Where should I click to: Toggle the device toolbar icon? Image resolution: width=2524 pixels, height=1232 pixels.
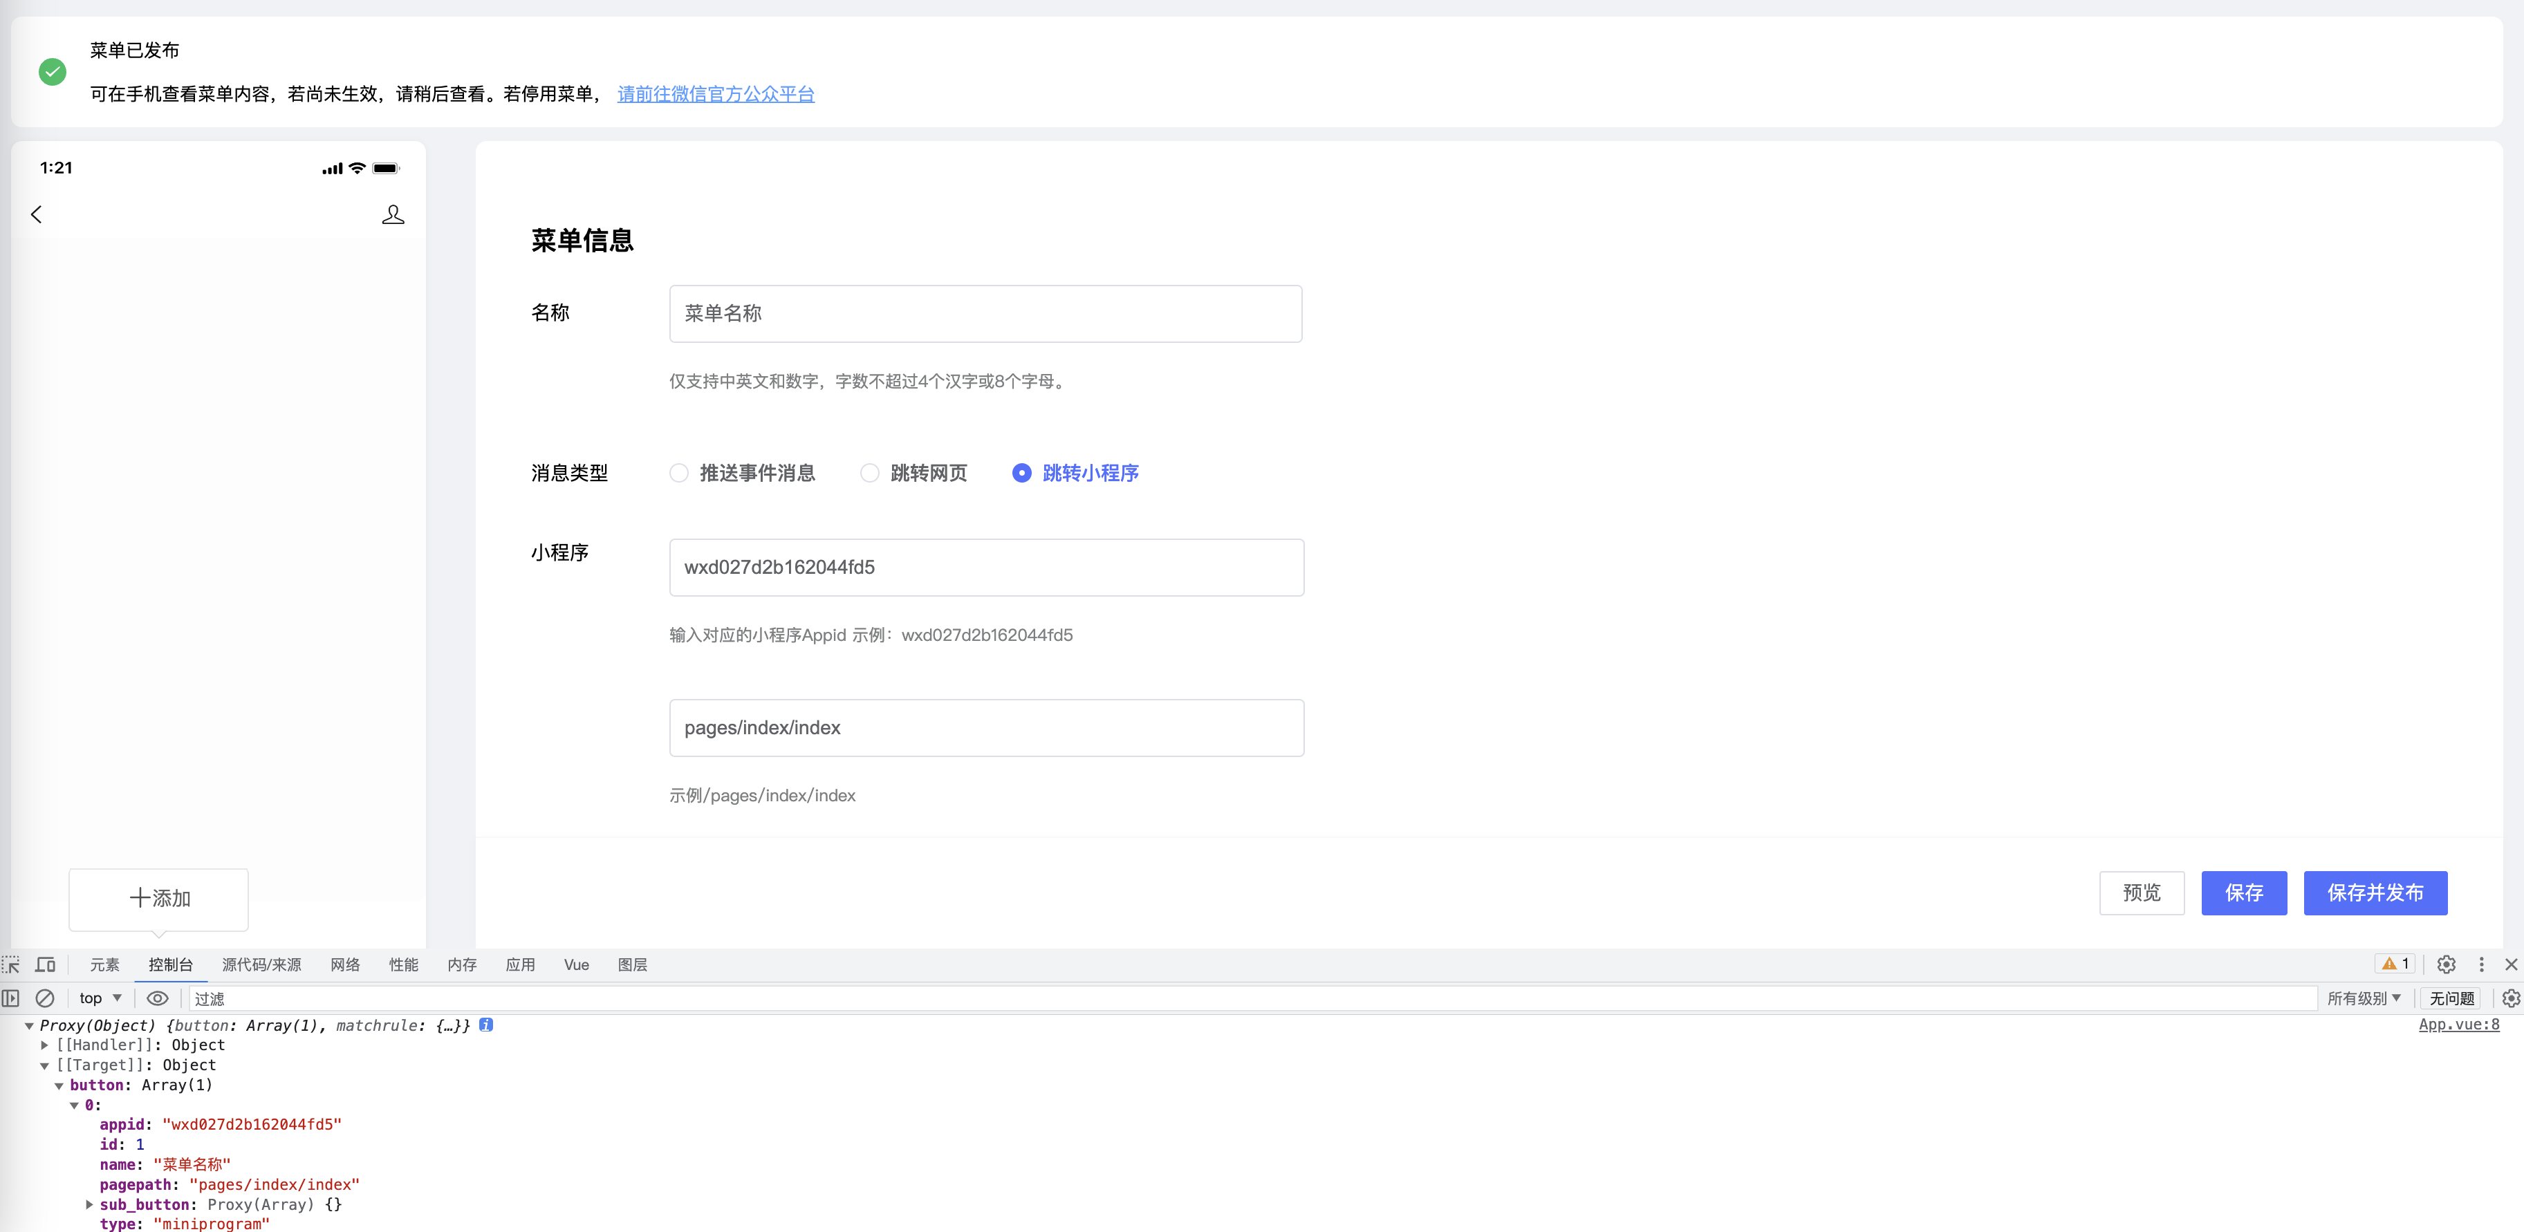tap(45, 964)
